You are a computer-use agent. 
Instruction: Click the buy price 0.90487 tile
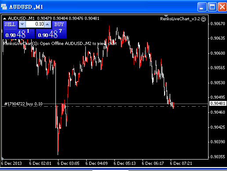(x=51, y=33)
